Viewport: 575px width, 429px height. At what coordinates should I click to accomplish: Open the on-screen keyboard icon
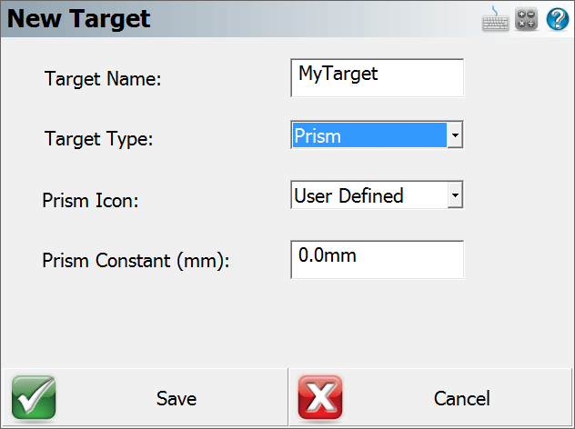coord(495,19)
